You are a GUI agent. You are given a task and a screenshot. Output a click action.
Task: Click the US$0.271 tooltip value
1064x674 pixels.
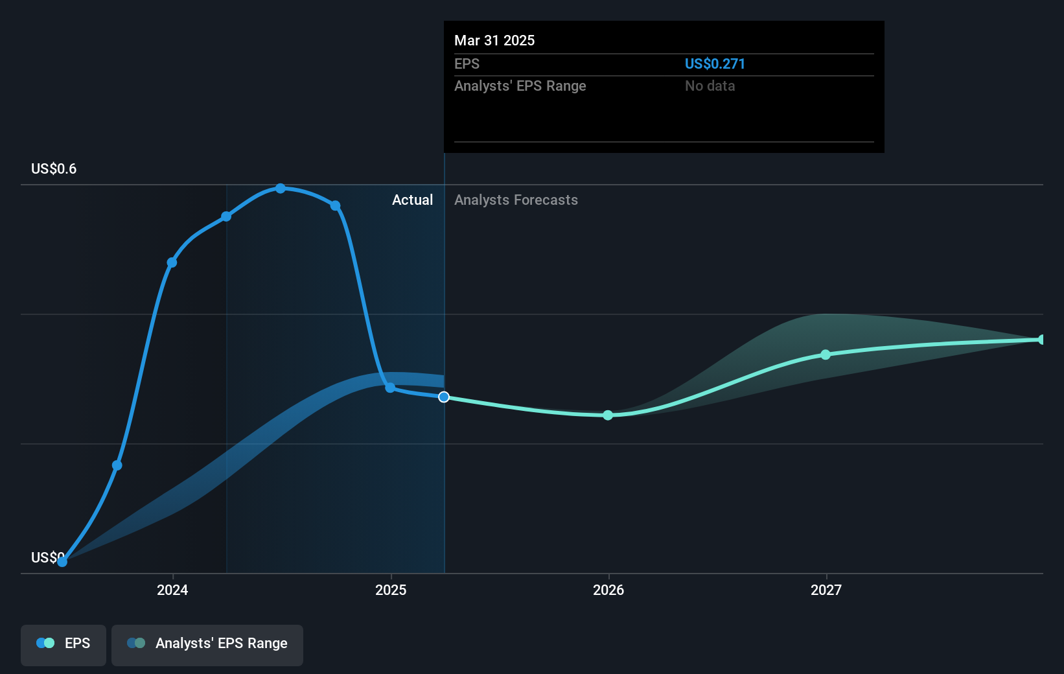coord(715,64)
